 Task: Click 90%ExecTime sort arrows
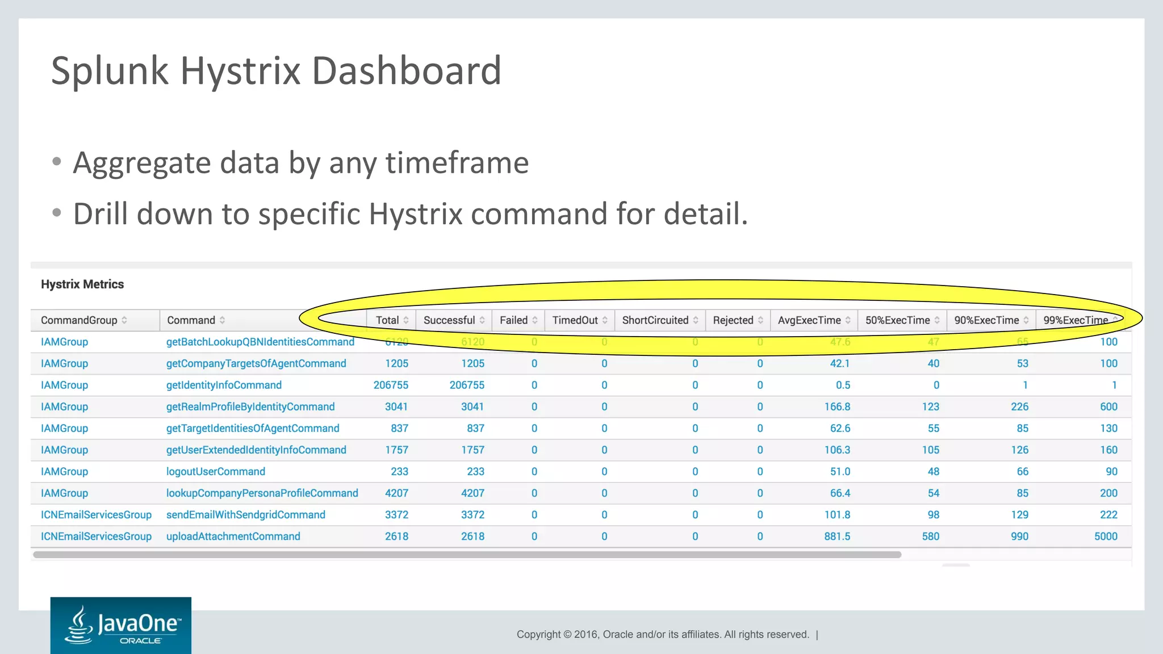(1026, 320)
